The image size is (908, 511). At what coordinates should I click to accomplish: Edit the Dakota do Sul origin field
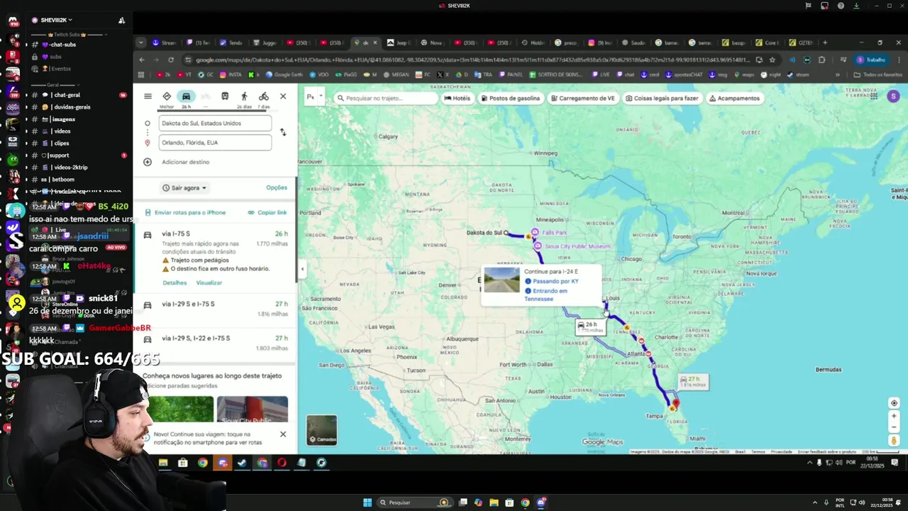click(215, 123)
